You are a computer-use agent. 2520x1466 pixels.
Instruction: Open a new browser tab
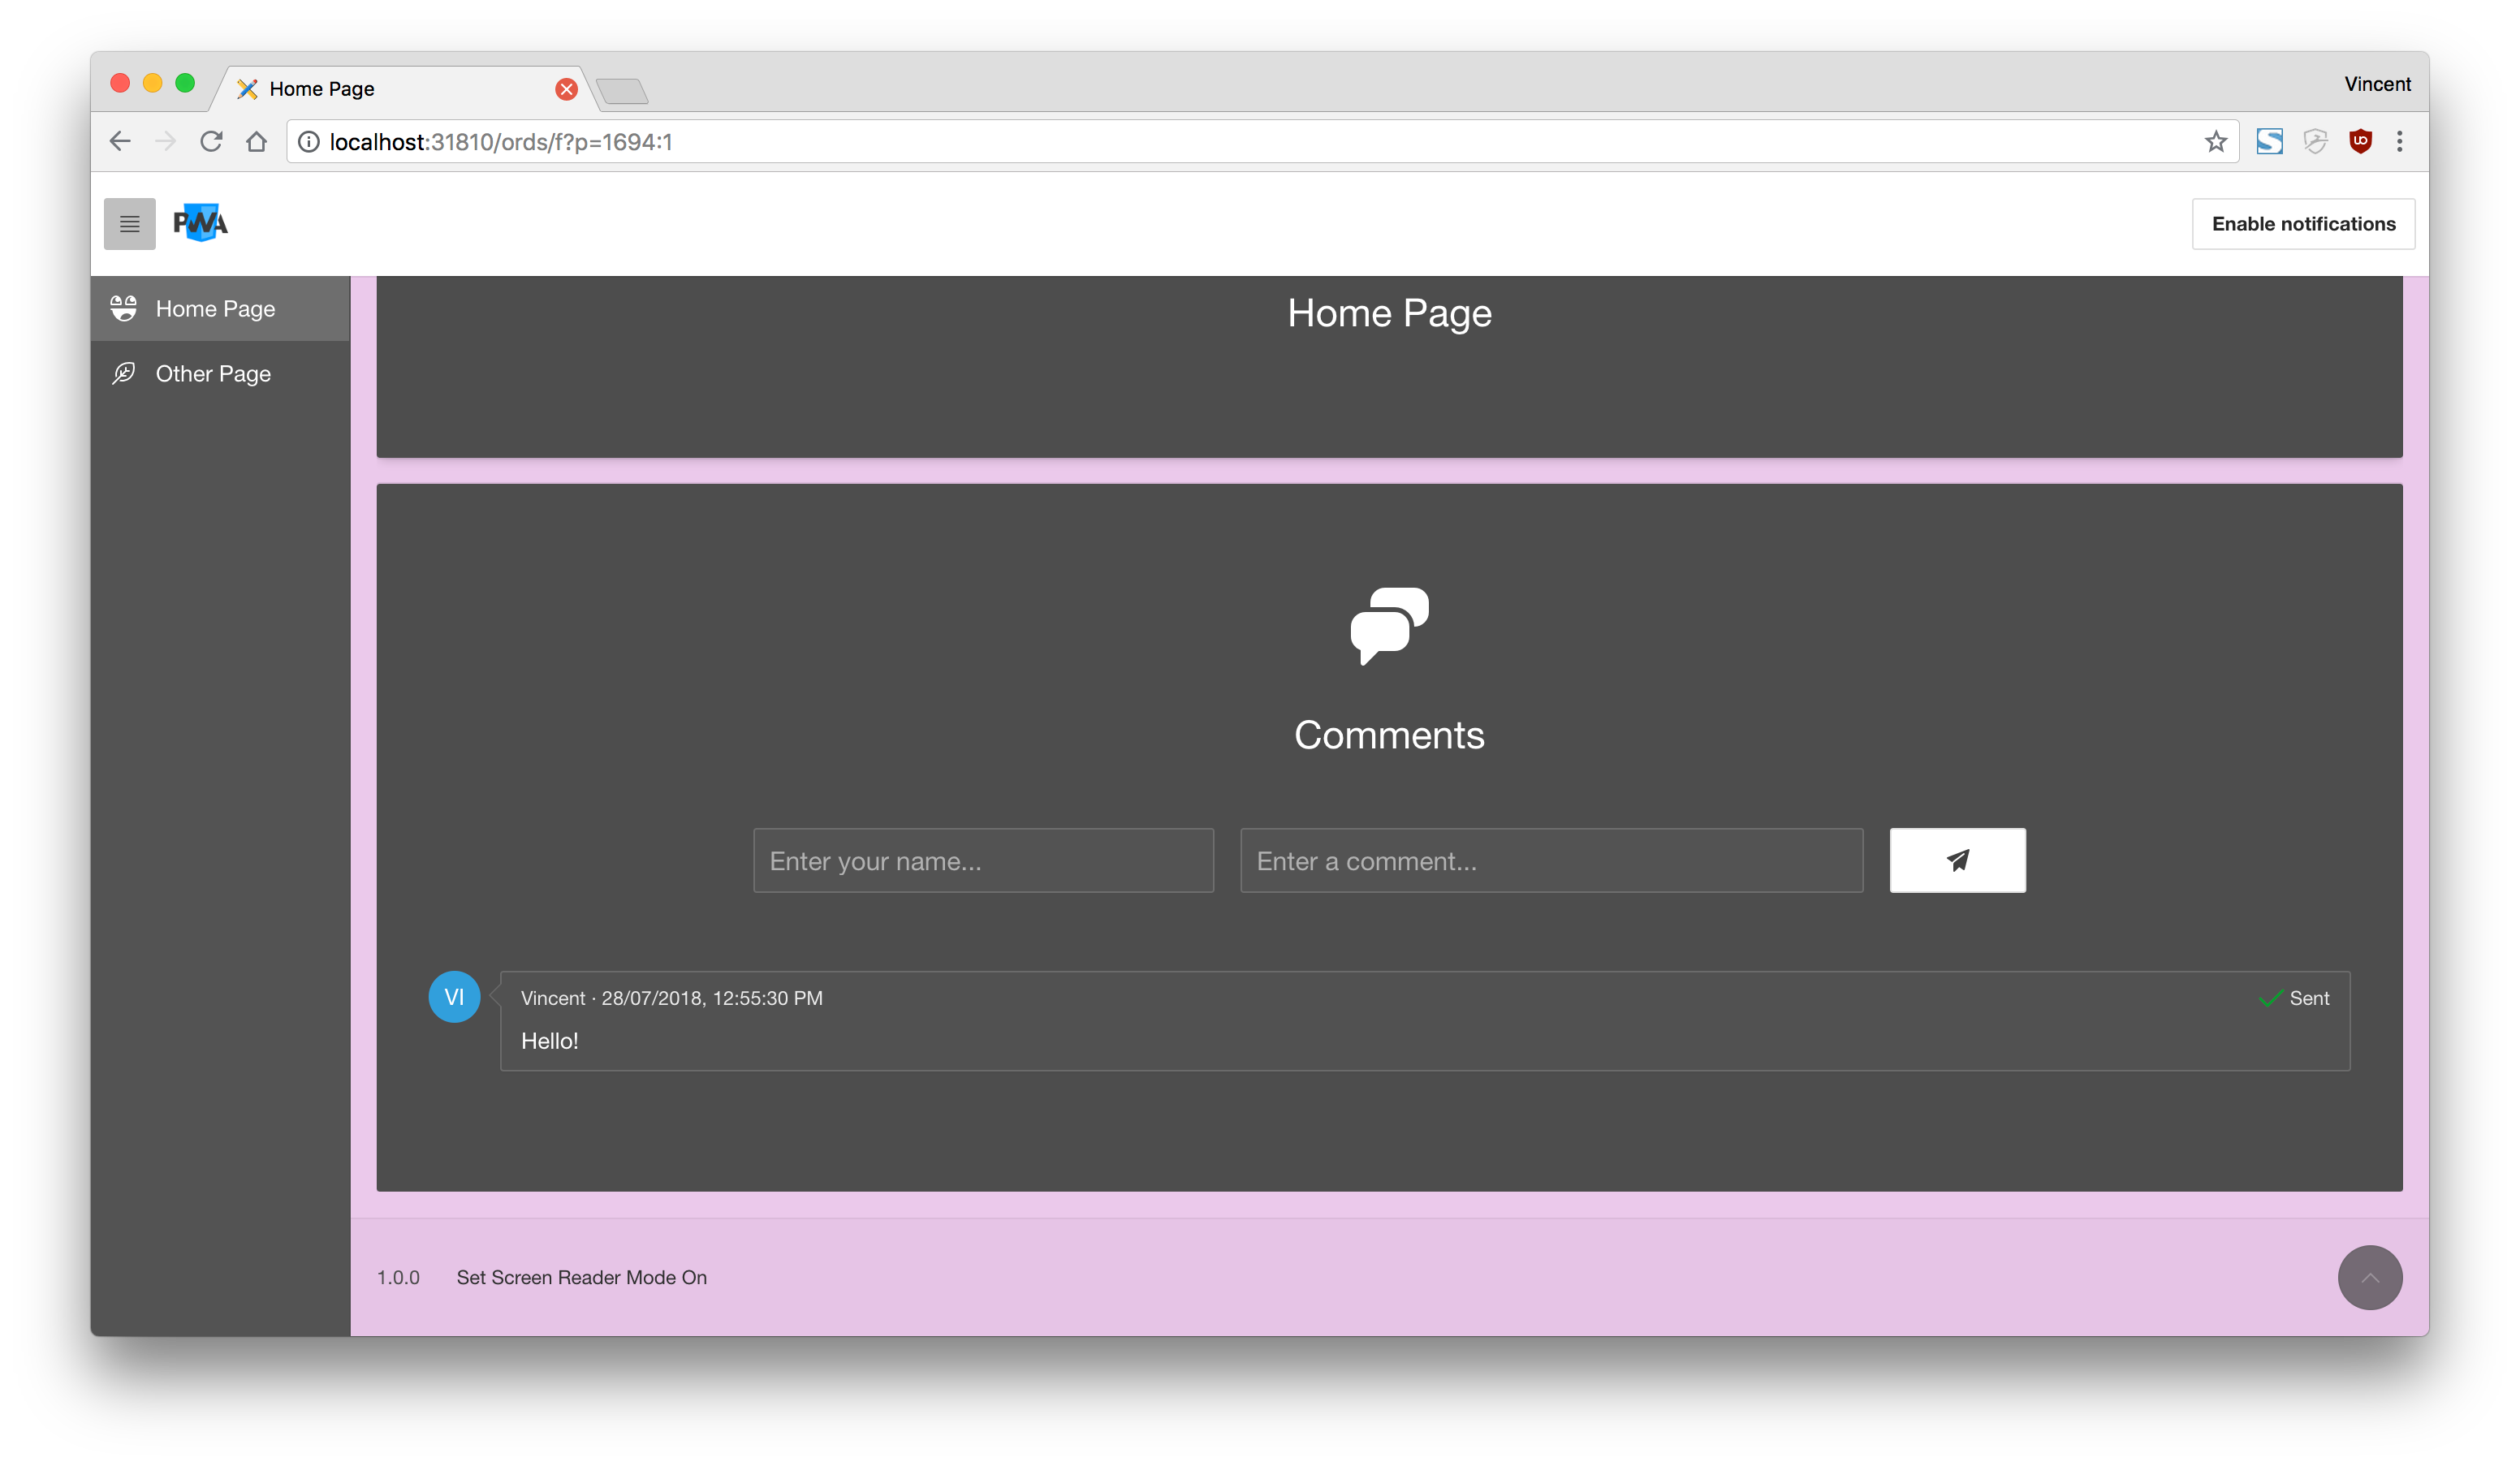[x=623, y=92]
